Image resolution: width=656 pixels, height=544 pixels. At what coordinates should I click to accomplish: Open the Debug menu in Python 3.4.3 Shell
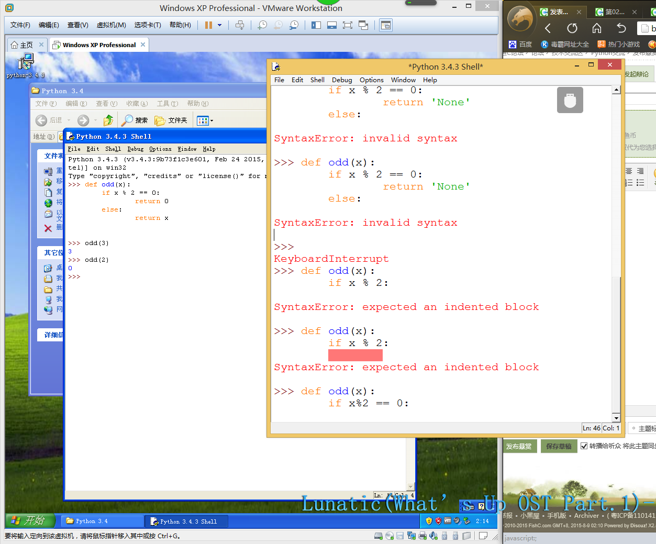point(341,80)
